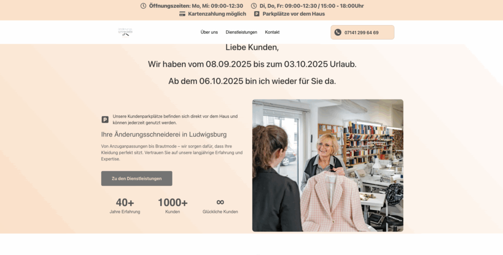Click the 1000+ Kunden statistic

tap(172, 205)
